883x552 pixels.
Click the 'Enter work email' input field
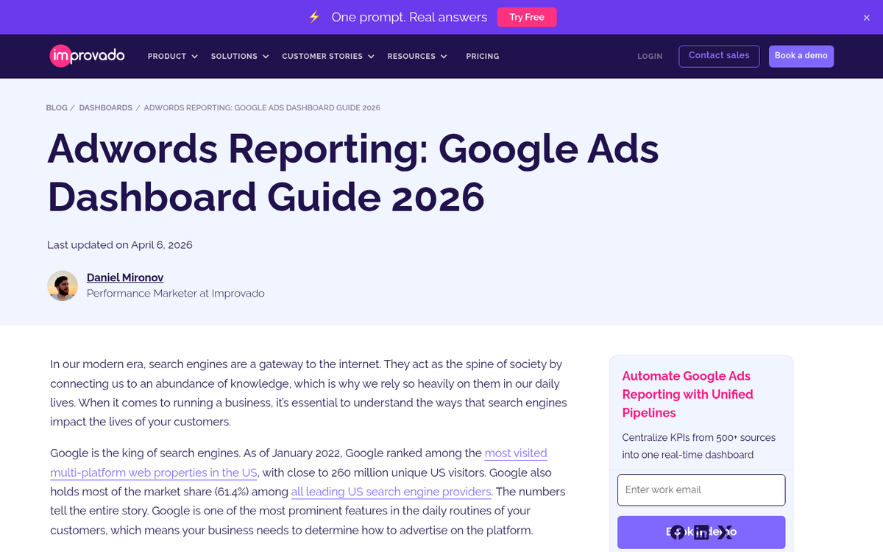pos(701,489)
